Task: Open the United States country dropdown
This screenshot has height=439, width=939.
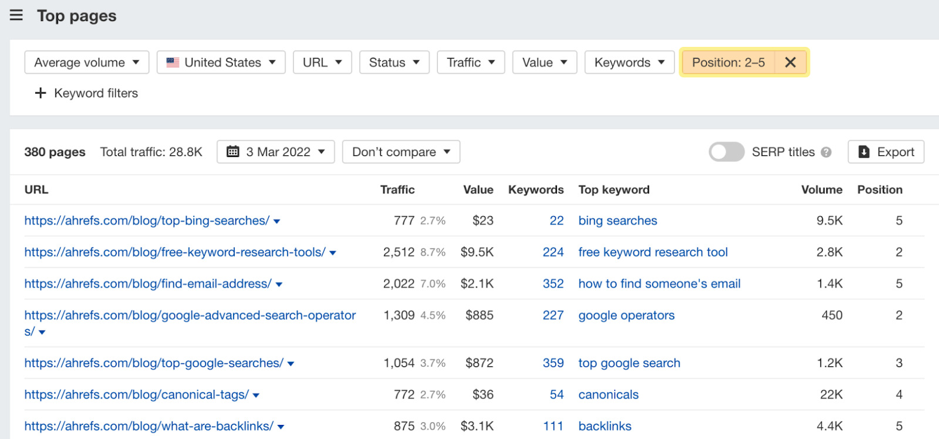Action: (221, 62)
